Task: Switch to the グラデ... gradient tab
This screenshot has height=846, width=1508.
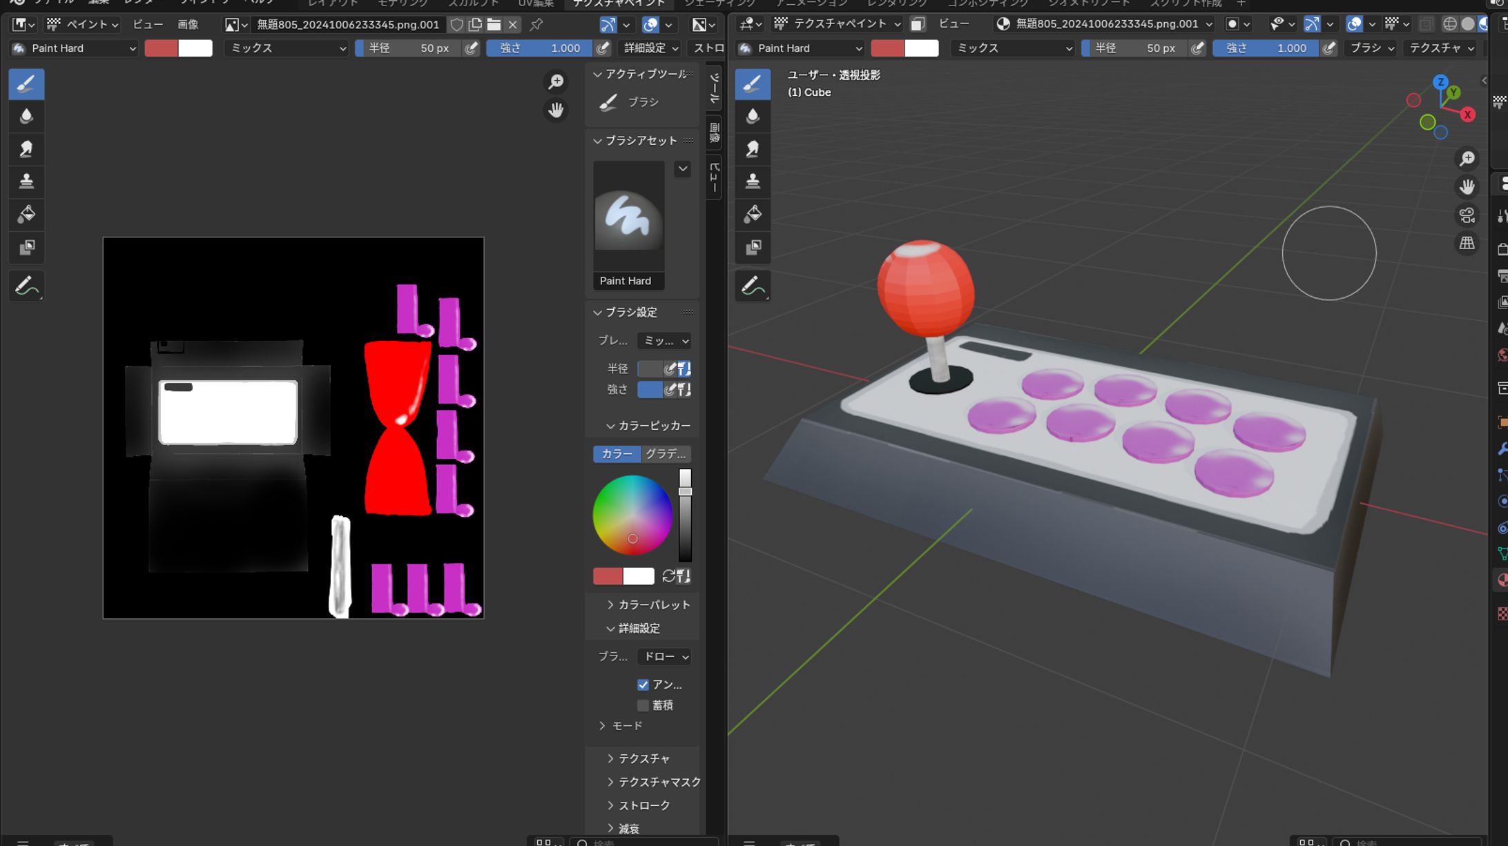Action: coord(666,454)
